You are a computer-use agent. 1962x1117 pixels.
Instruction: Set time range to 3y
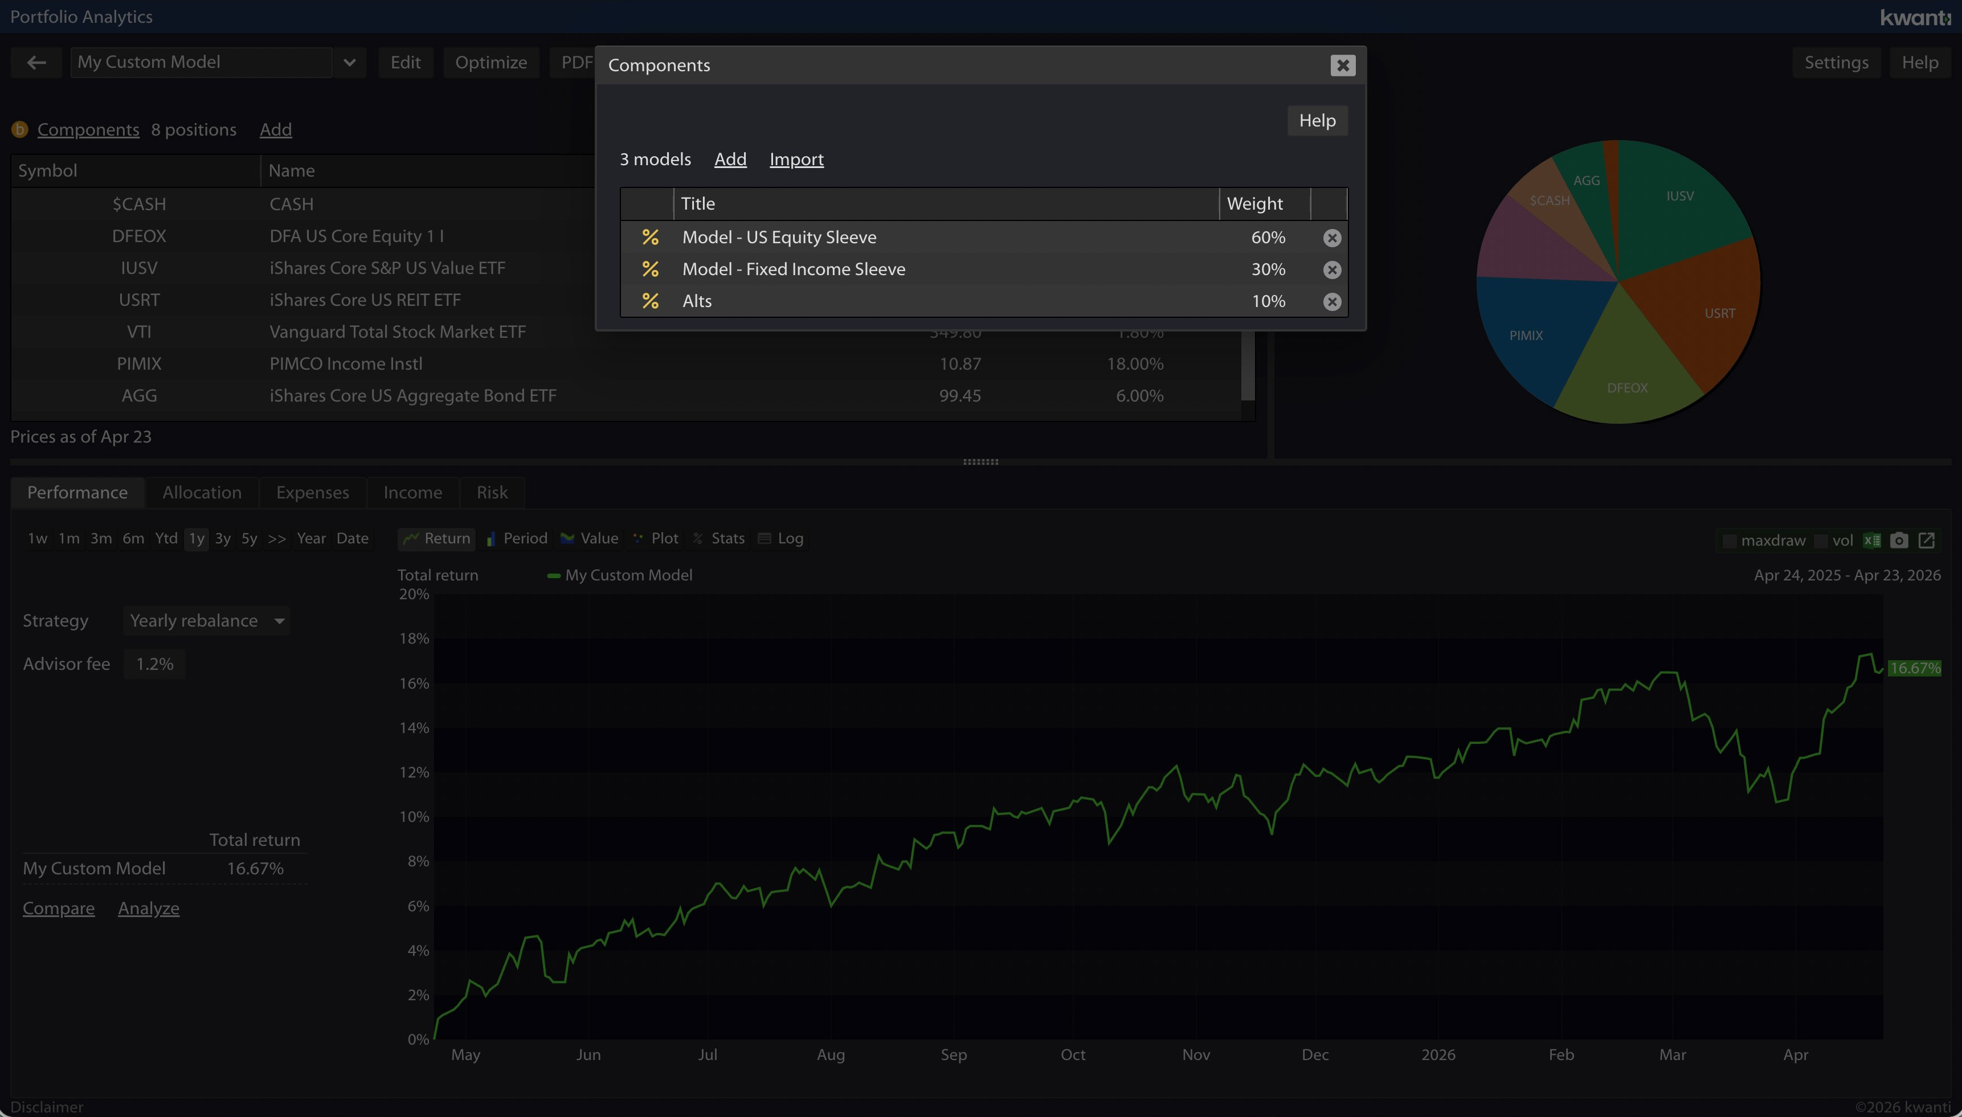click(223, 538)
